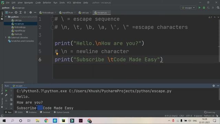Open Windows Start menu
This screenshot has height=124, width=220.
[x=4, y=121]
